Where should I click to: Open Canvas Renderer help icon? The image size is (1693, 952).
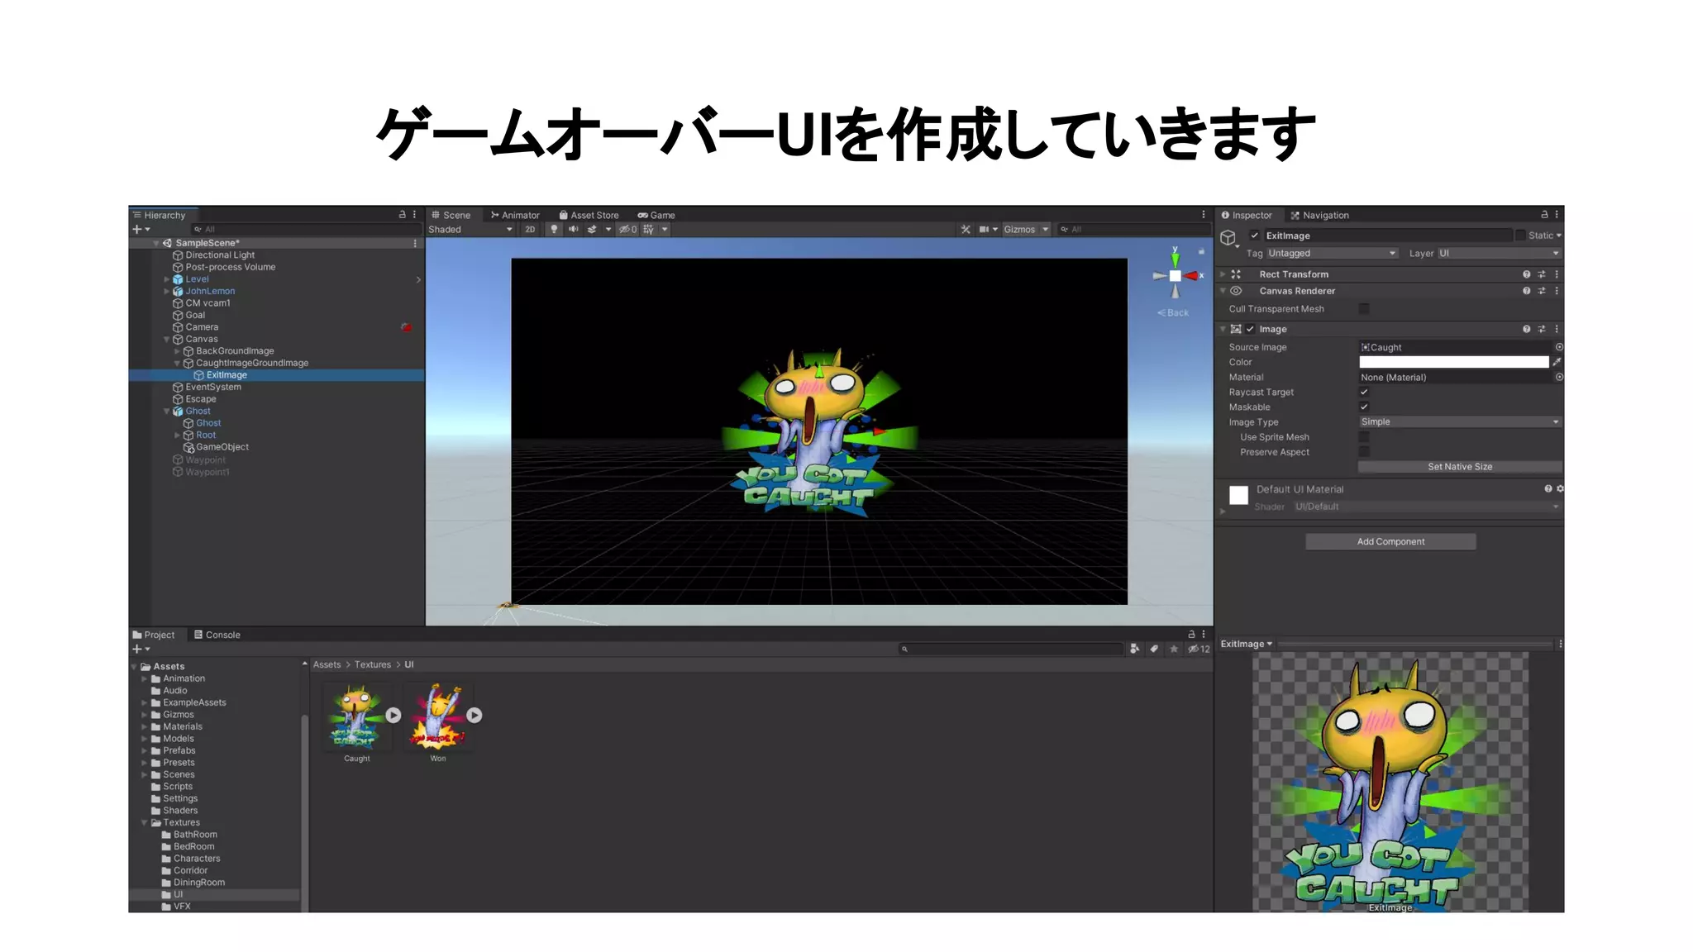tap(1526, 291)
